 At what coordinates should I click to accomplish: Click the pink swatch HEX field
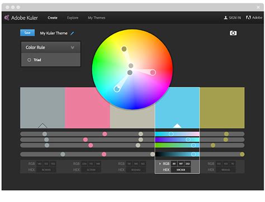pos(91,170)
